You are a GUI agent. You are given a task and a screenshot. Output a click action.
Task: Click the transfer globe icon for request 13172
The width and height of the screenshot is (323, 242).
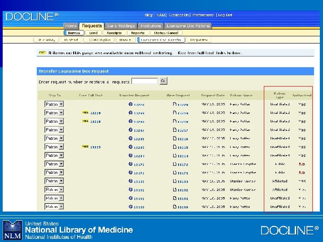[x=131, y=164]
